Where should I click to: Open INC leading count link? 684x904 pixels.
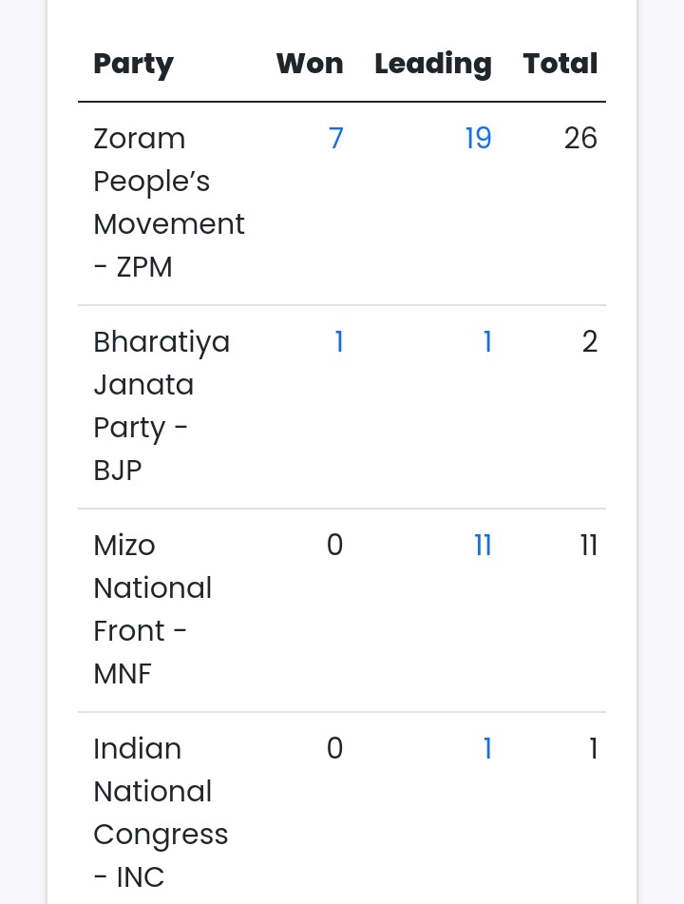pos(487,749)
